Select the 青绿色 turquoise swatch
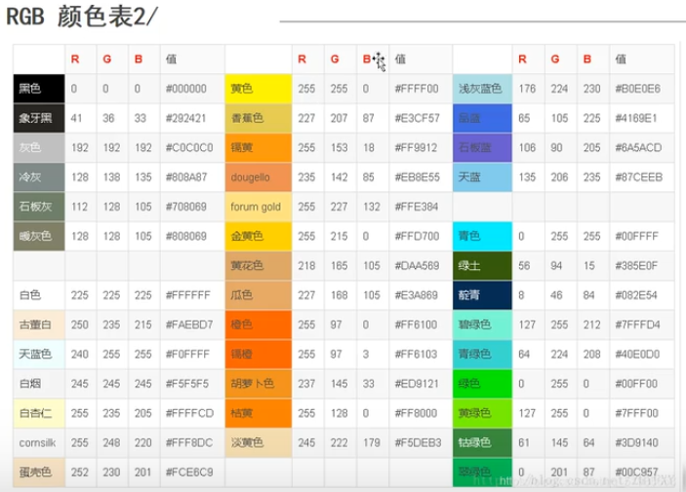The image size is (686, 492). [x=482, y=354]
